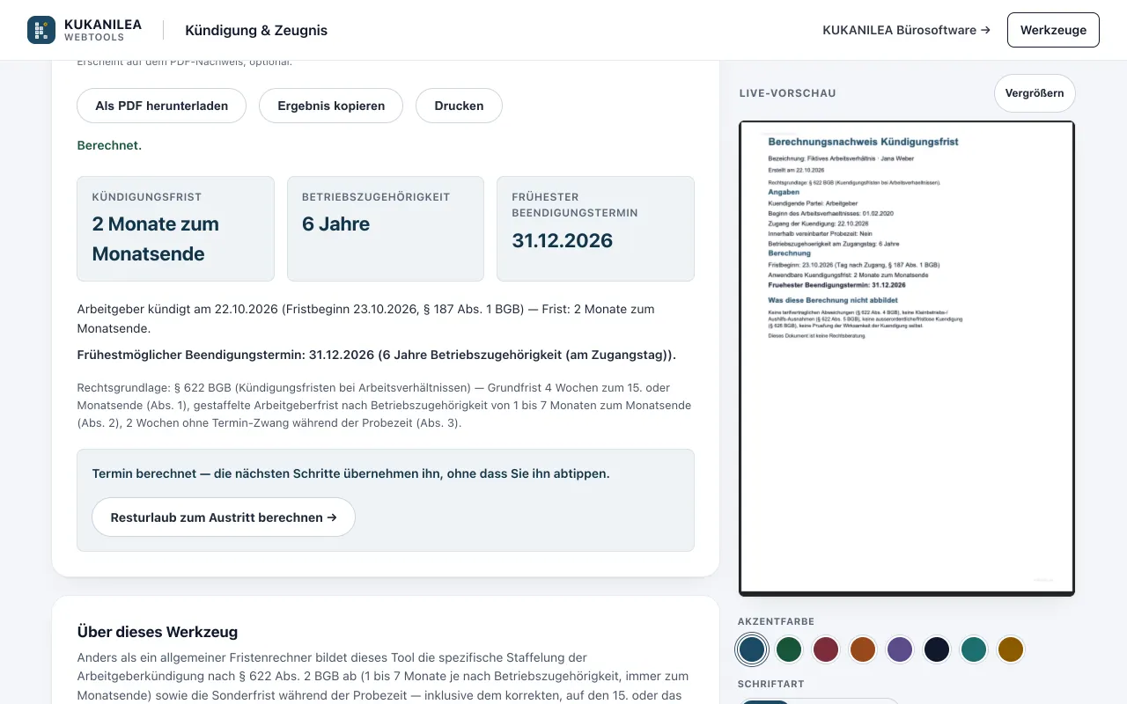Select the purple accent color
This screenshot has width=1127, height=704.
click(x=900, y=649)
